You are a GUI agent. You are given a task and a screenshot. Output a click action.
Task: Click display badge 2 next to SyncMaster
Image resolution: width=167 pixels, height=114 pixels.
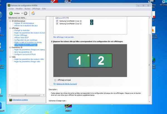(92, 24)
